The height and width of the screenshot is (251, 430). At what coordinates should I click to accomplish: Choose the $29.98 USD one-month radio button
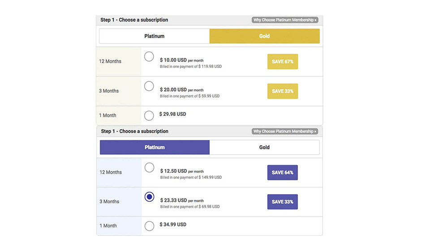point(149,116)
